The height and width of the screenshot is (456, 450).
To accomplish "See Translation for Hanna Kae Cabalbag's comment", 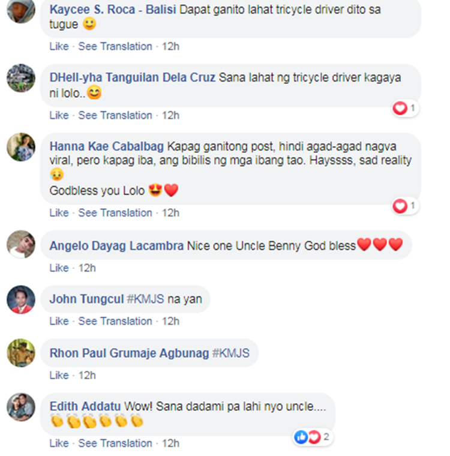I will 115,213.
